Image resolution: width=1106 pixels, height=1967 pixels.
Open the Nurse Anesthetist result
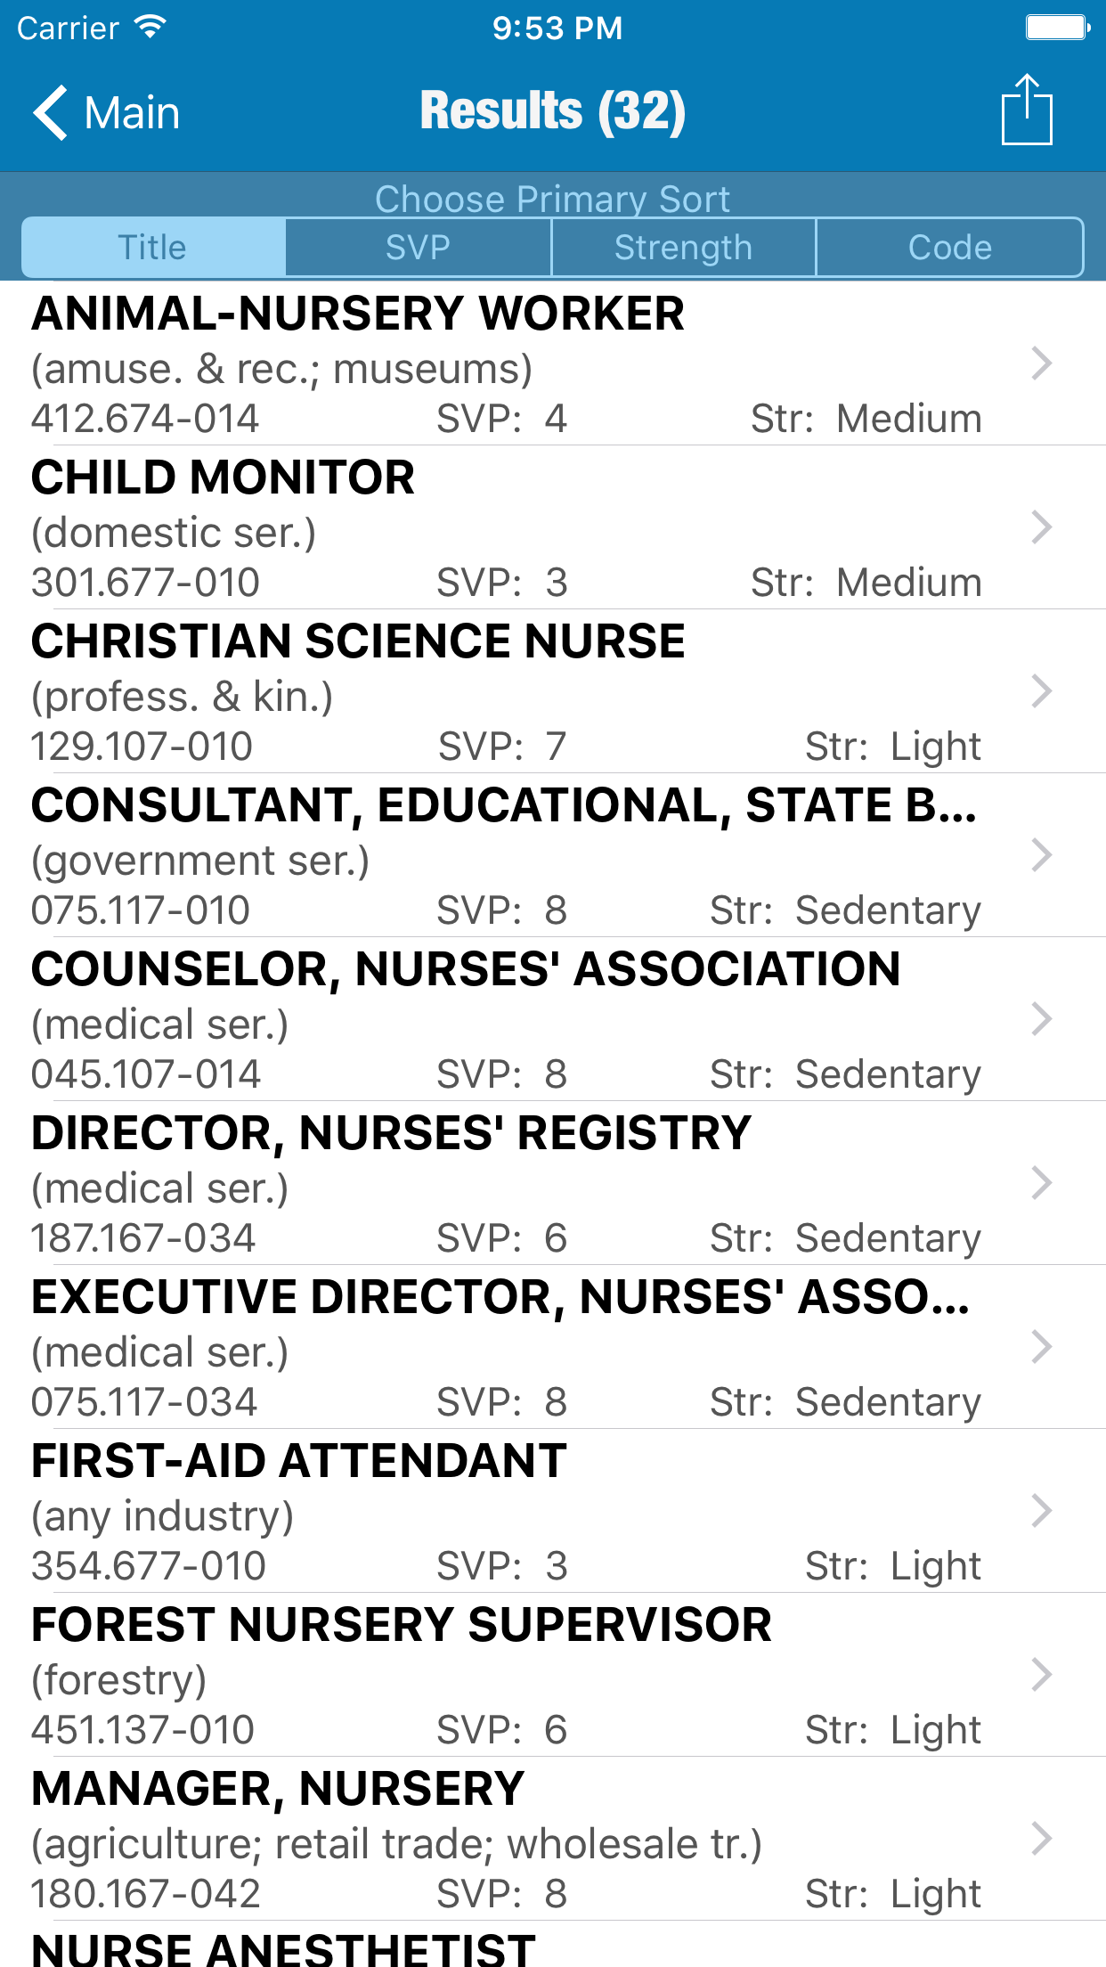(x=283, y=1949)
